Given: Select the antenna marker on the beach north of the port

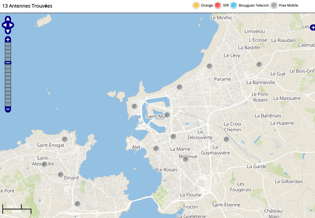Looking at the screenshot, I should pyautogui.click(x=180, y=87).
